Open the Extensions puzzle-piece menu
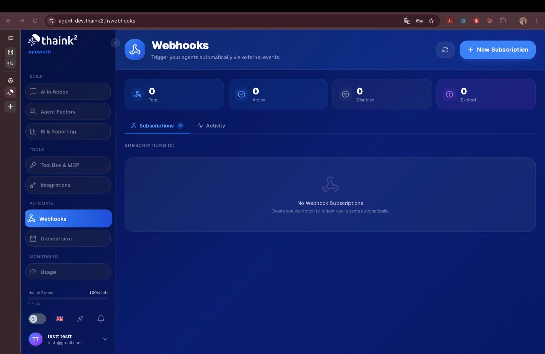Screen dimensions: 545x354 [503, 21]
